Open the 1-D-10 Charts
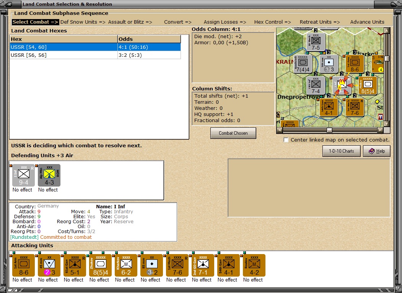Image resolution: width=402 pixels, height=293 pixels. pyautogui.click(x=341, y=151)
